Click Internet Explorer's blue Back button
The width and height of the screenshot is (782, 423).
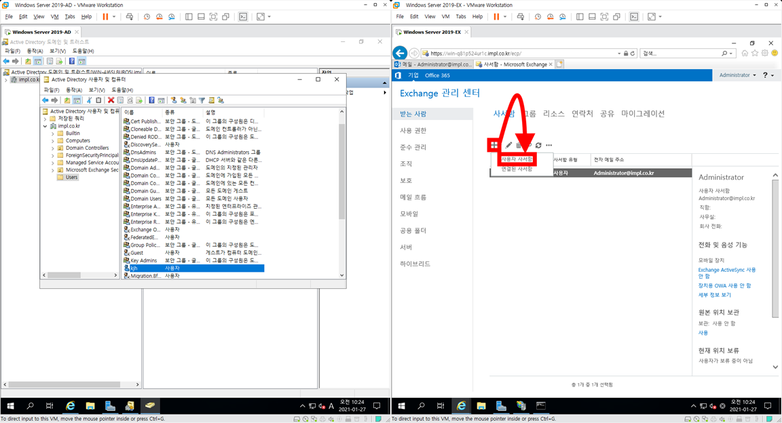pos(400,53)
